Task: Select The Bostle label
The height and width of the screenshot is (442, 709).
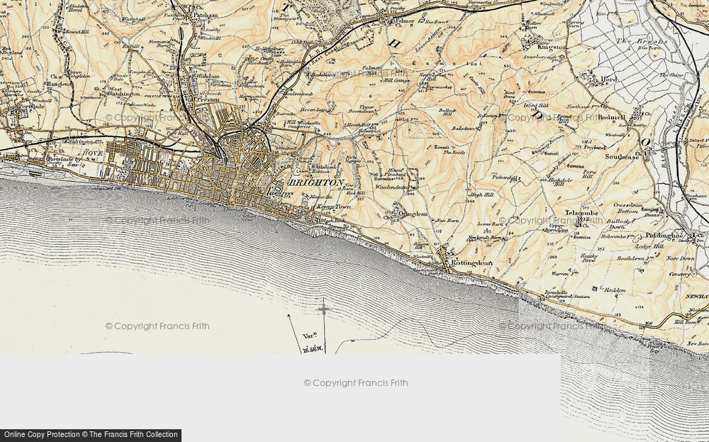Action: 454,153
